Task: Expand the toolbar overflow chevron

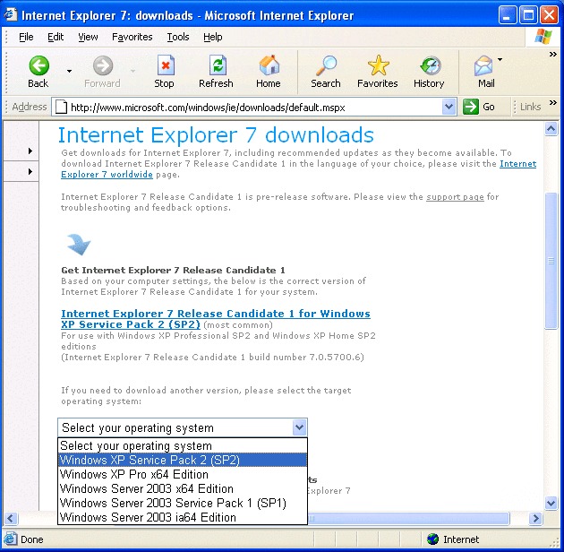Action: [553, 55]
